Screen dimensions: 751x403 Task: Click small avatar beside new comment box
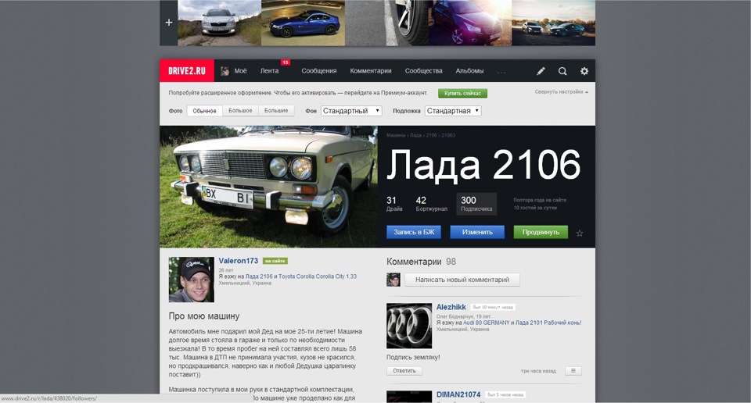pos(393,280)
